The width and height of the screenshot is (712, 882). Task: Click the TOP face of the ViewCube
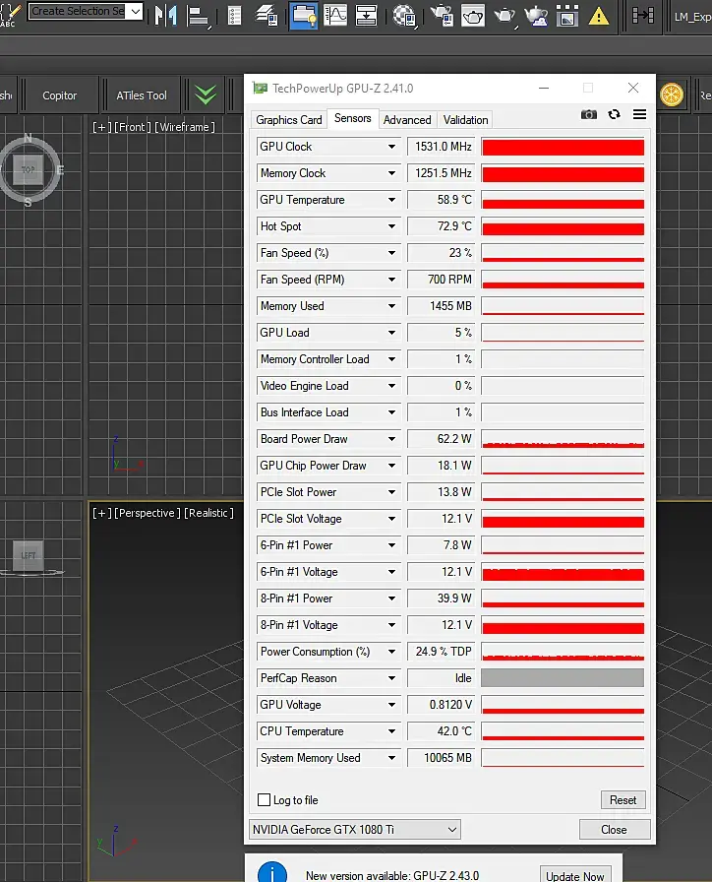(29, 169)
